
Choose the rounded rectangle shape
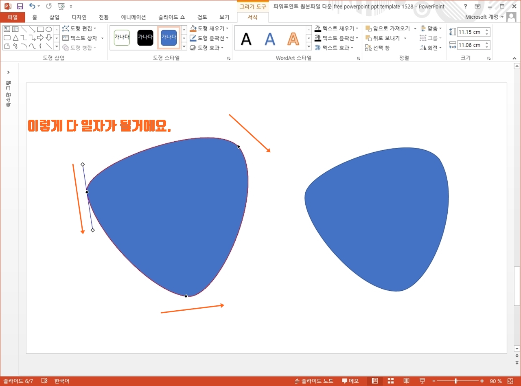pyautogui.click(x=7, y=37)
